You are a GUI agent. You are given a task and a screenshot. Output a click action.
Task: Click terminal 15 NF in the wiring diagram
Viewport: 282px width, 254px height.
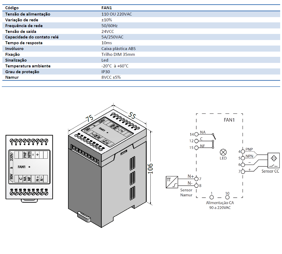pos(196,148)
